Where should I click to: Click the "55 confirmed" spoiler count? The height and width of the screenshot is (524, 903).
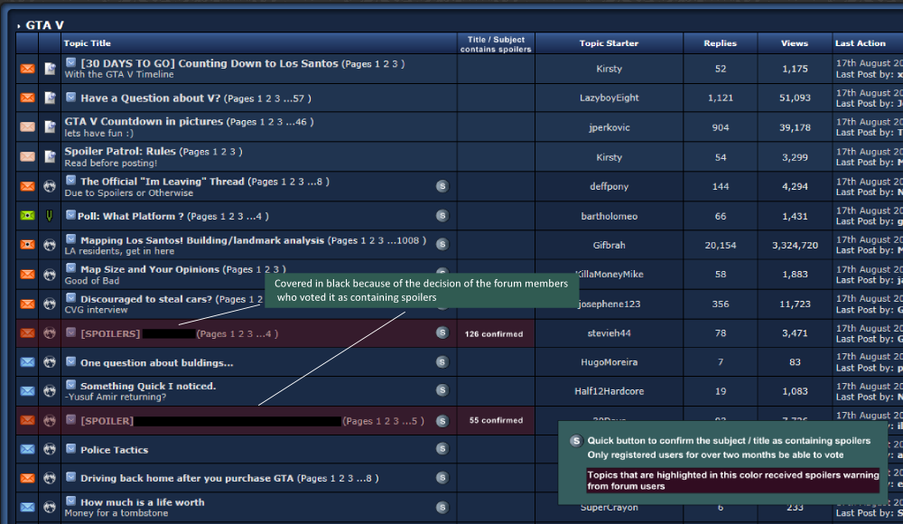[496, 420]
